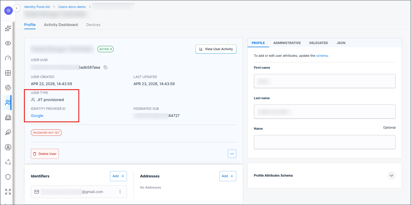The height and width of the screenshot is (205, 411).
Task: Open the feather icon in sidebar
Action: click(x=8, y=132)
